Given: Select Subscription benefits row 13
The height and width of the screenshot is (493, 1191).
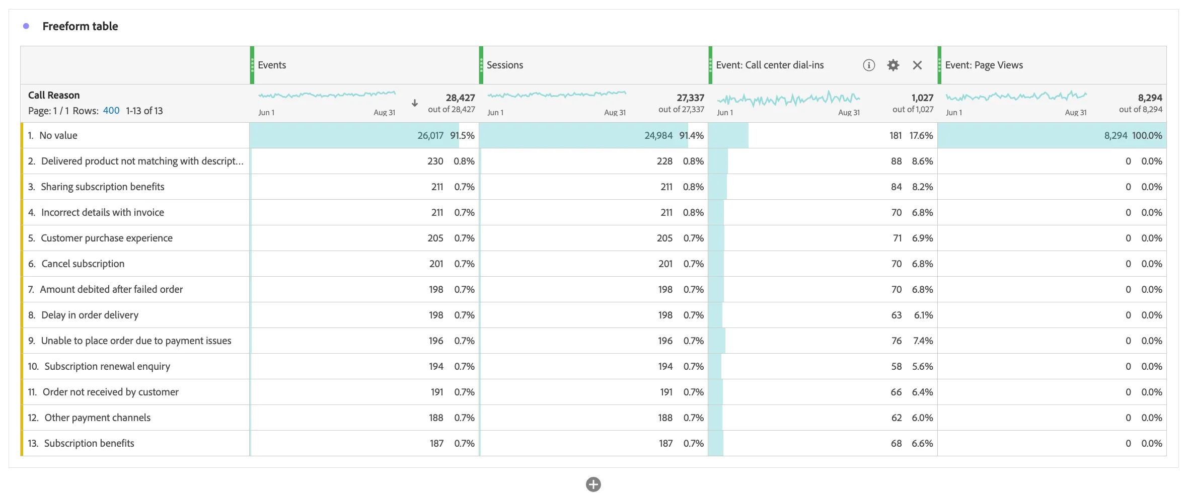Looking at the screenshot, I should point(135,443).
